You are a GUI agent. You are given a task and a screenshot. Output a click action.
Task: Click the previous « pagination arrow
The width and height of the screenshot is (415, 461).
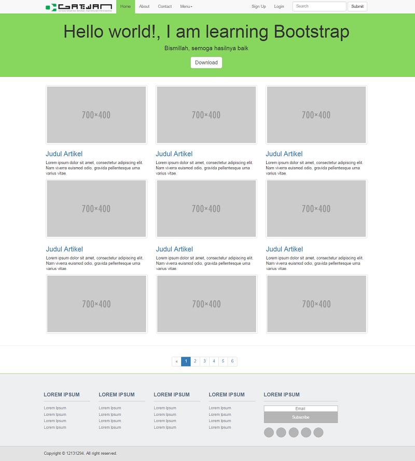click(x=176, y=361)
